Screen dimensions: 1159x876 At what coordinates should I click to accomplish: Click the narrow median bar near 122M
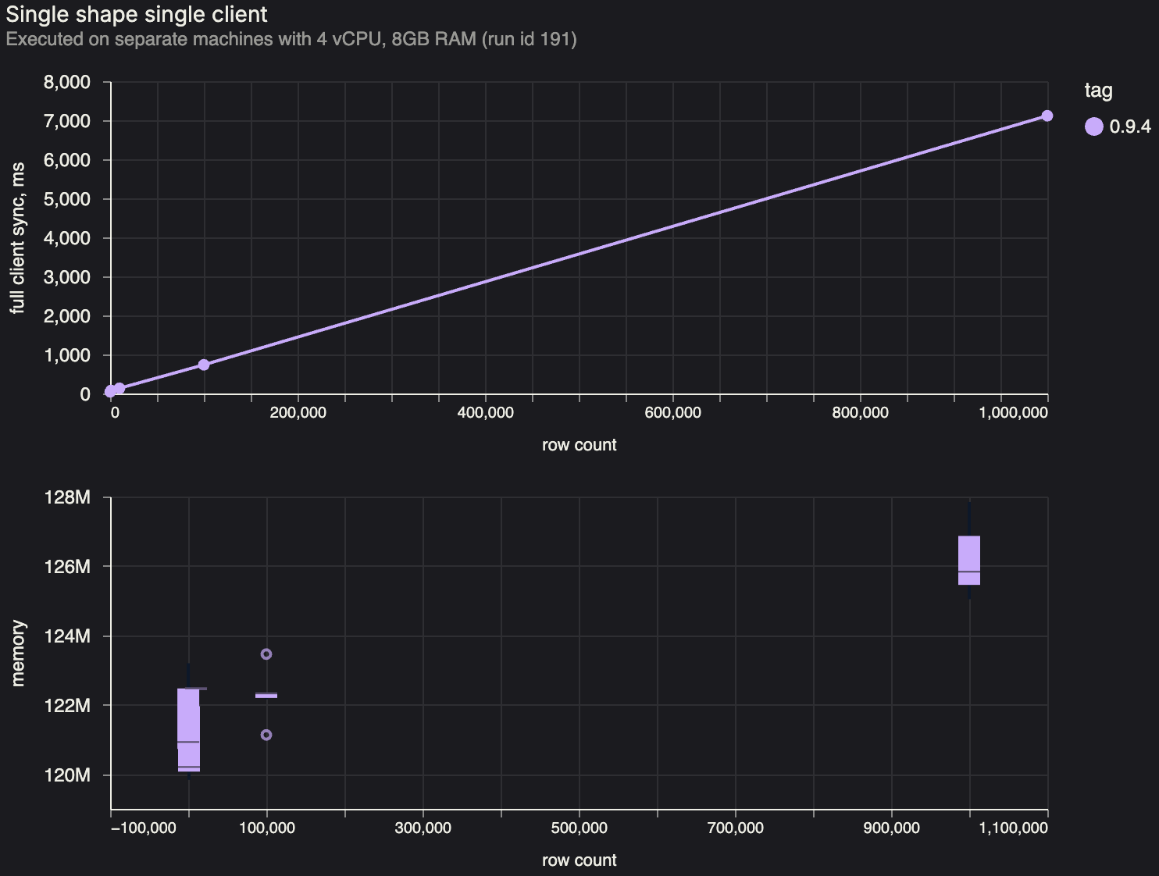coord(266,693)
